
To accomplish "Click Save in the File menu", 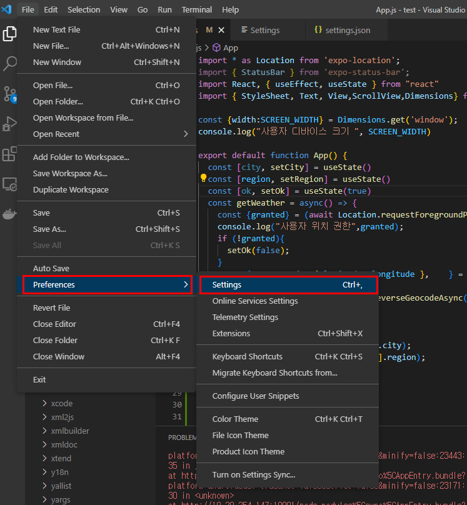I will [x=106, y=213].
